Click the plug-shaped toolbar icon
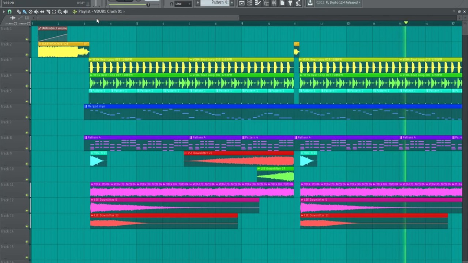 coord(290,3)
